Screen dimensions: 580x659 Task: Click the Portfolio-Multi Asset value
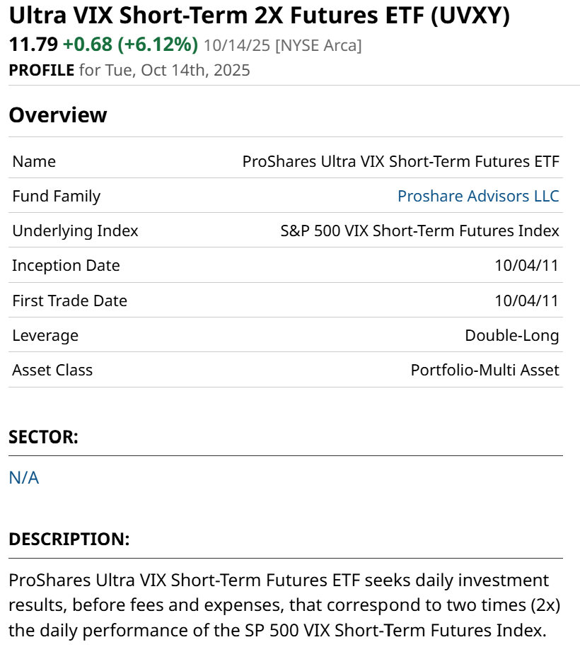click(485, 370)
